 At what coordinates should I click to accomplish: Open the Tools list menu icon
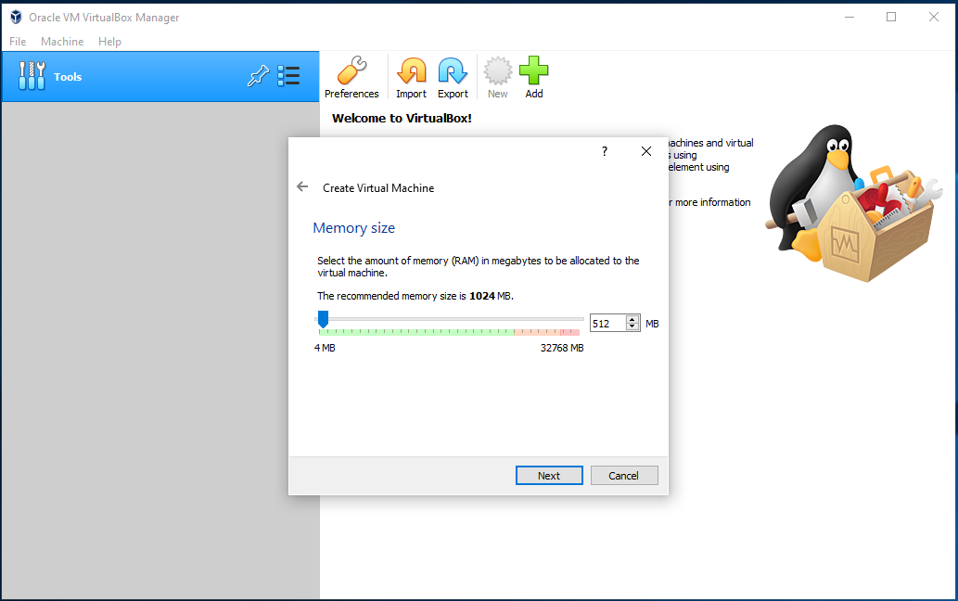(288, 76)
